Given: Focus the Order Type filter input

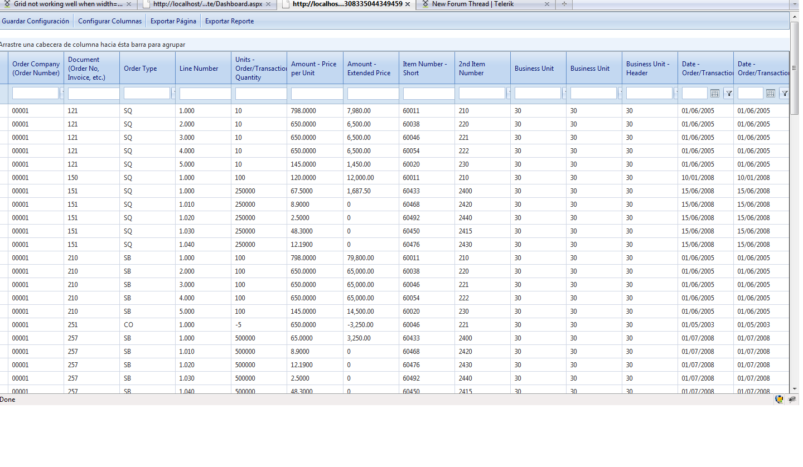Looking at the screenshot, I should (147, 93).
